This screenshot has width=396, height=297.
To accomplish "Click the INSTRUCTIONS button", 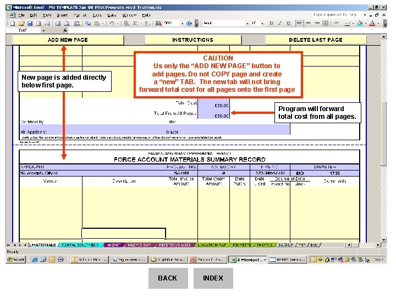I will coord(193,40).
